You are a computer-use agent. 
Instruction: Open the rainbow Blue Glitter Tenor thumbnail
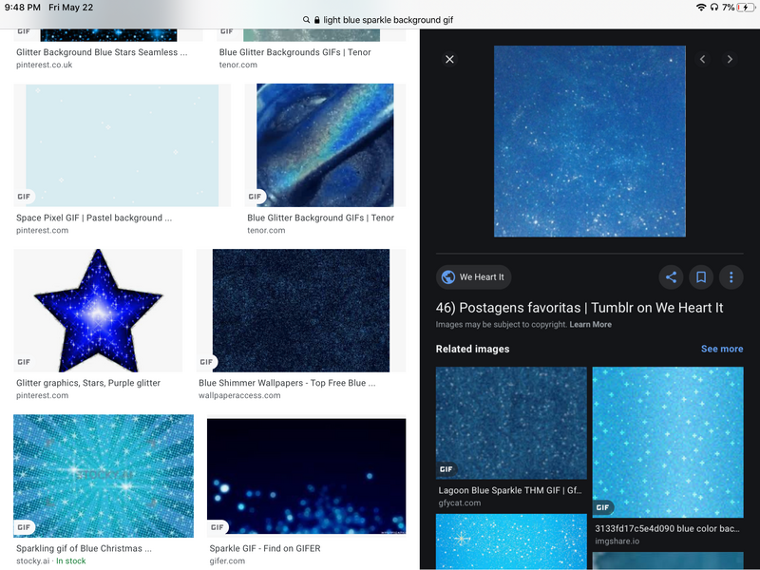325,145
